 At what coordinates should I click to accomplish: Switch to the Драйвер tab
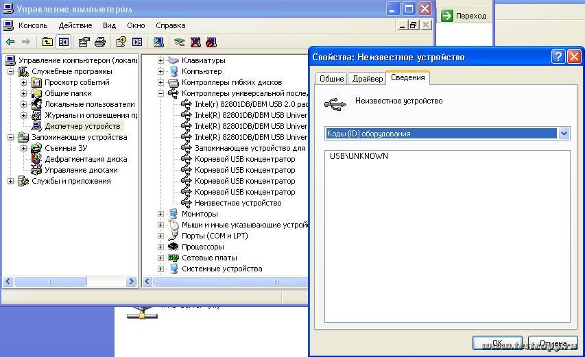coord(367,79)
